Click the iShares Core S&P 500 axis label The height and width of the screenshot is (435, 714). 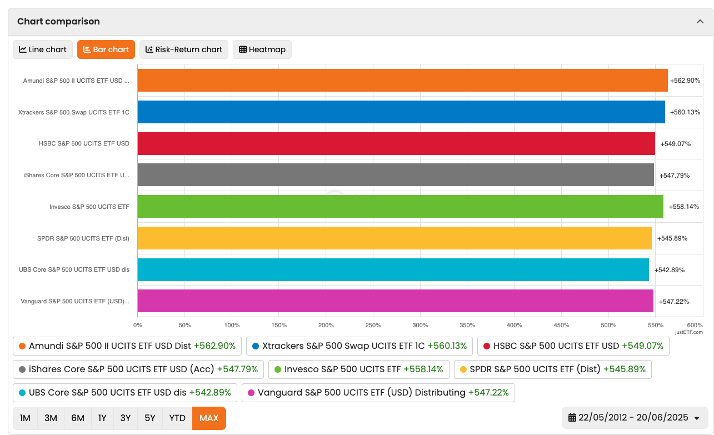[77, 175]
